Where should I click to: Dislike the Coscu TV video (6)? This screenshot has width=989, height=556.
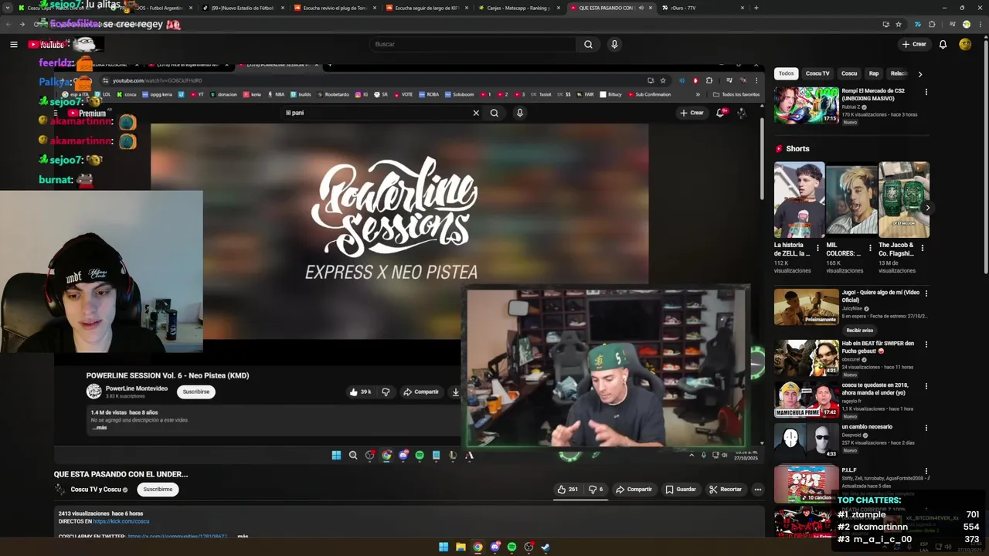tap(596, 489)
